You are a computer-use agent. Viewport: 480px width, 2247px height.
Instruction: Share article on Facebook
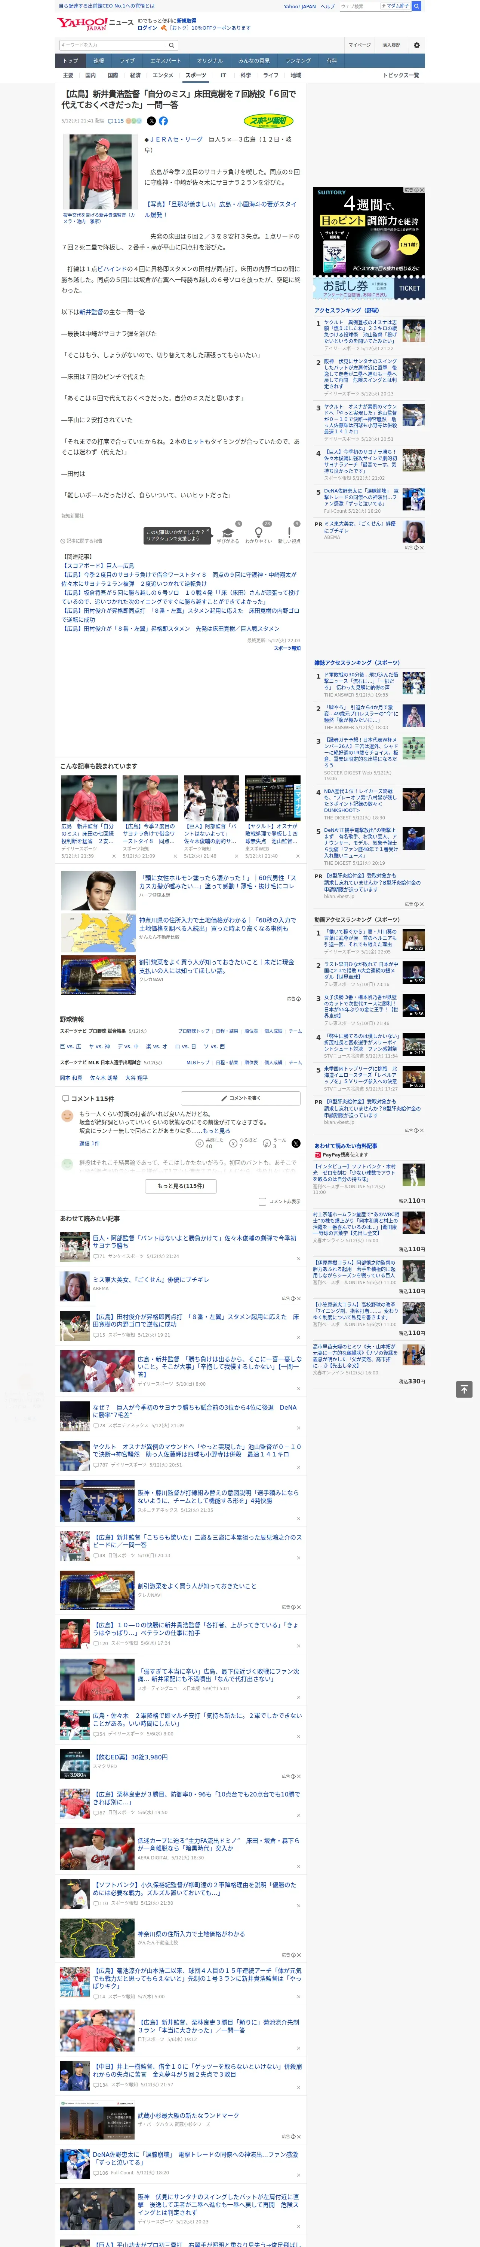[163, 121]
